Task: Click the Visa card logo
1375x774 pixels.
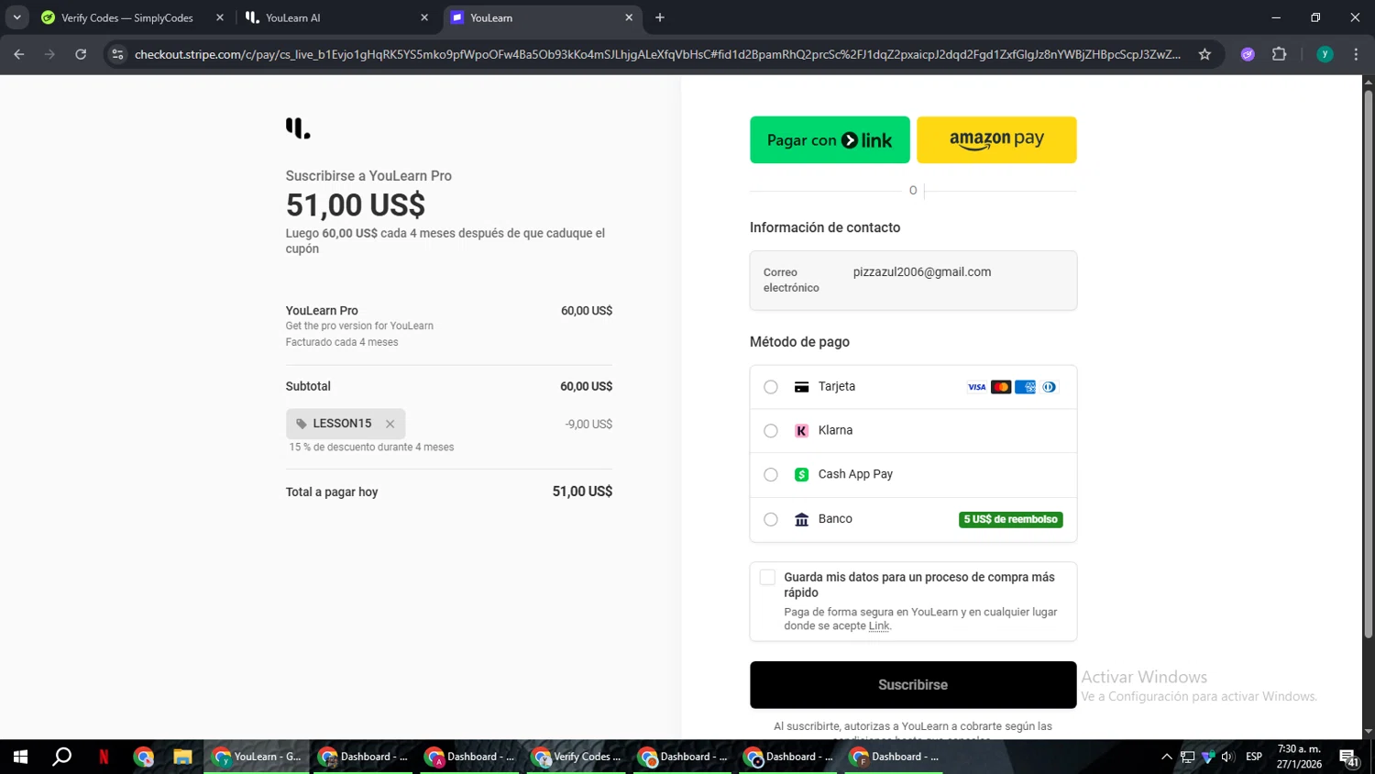Action: click(x=977, y=387)
